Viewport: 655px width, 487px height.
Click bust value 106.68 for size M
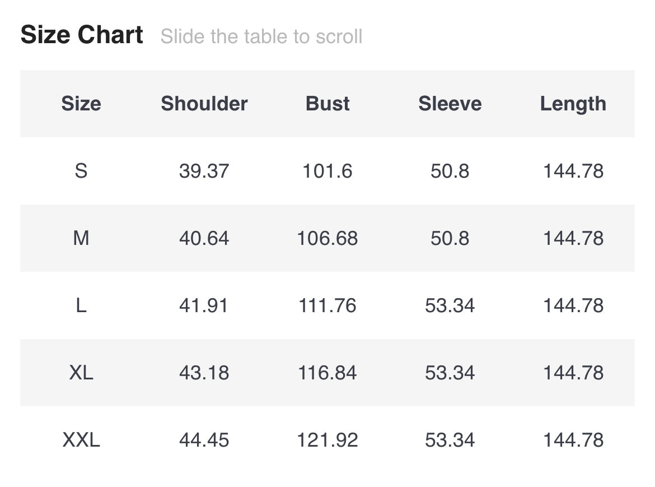click(x=327, y=238)
